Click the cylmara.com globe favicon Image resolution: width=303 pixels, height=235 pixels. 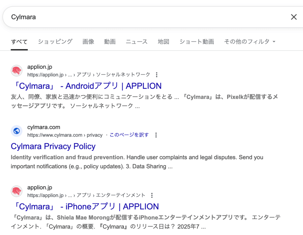coord(17,131)
